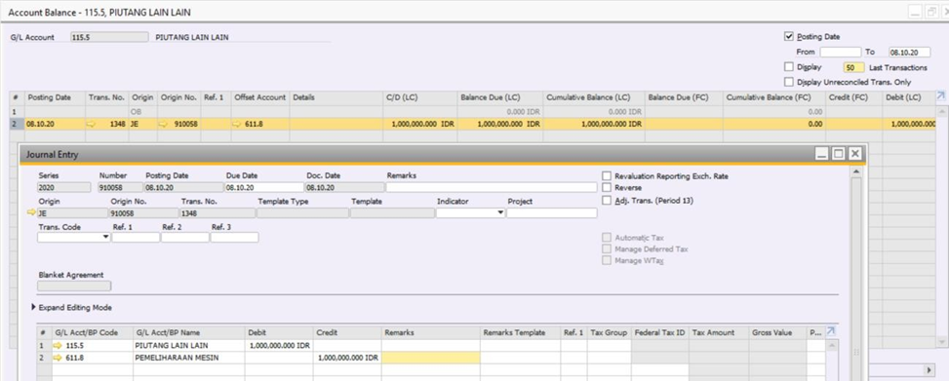Click the Ref. 1 header field in Journal Entry
The height and width of the screenshot is (381, 949).
coord(136,237)
